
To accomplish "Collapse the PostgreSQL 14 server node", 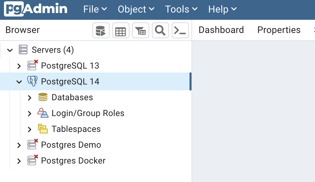I will pos(19,82).
